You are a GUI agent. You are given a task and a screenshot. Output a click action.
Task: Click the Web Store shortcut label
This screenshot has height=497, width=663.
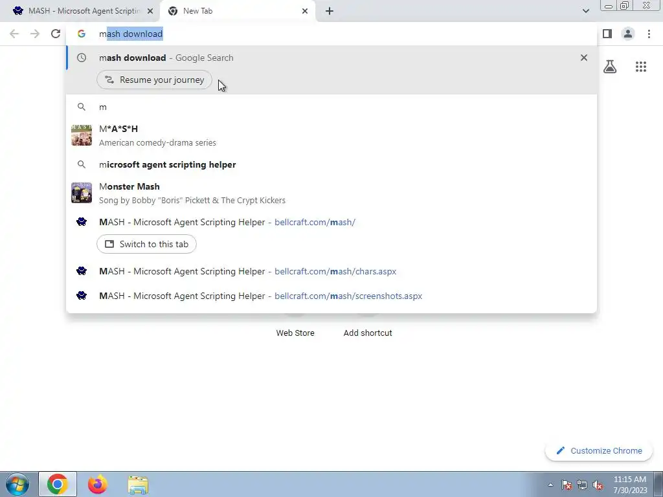click(295, 333)
